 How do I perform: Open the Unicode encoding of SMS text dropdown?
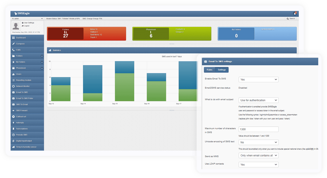(x=258, y=142)
